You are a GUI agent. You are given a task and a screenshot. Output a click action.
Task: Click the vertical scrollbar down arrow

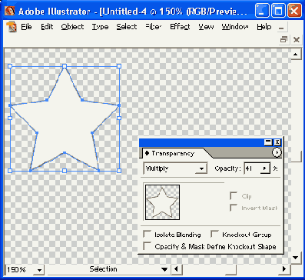[x=296, y=257]
